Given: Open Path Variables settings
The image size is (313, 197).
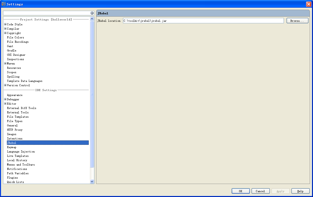Looking at the screenshot, I should [18, 173].
